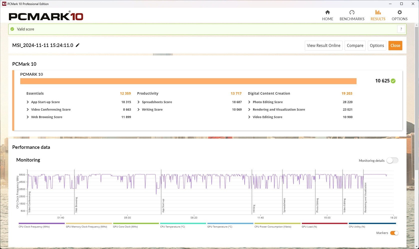419x249 pixels.
Task: Expand Video Editing Score
Action: 249,117
